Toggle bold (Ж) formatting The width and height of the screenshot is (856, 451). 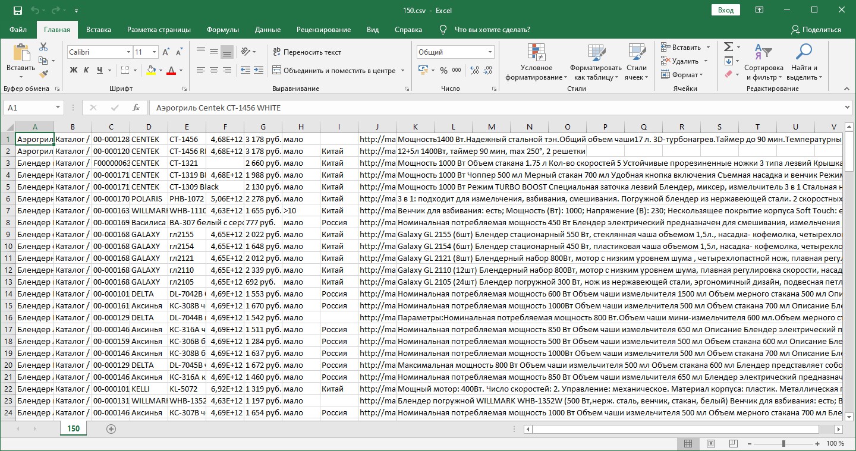(x=74, y=70)
